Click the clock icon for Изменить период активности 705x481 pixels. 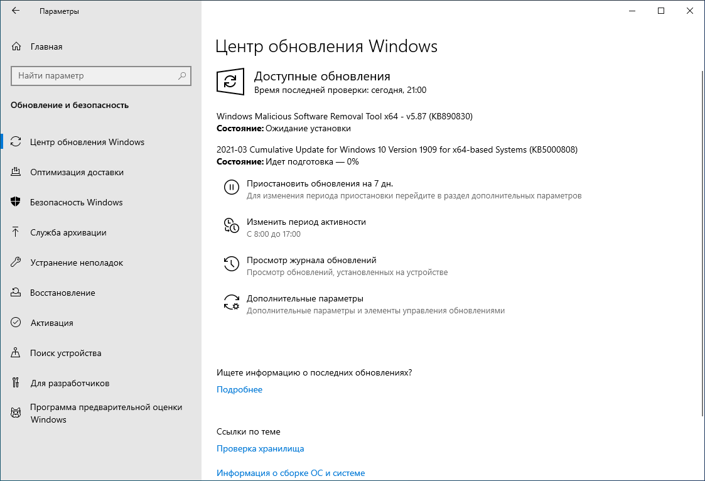[231, 224]
